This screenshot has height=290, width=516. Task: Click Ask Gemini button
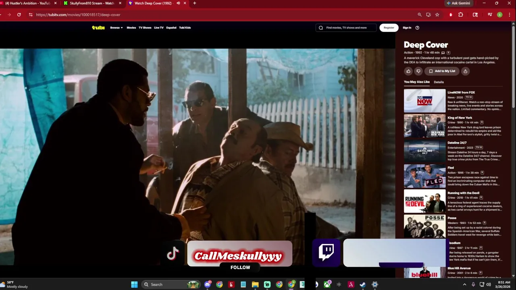pyautogui.click(x=458, y=3)
